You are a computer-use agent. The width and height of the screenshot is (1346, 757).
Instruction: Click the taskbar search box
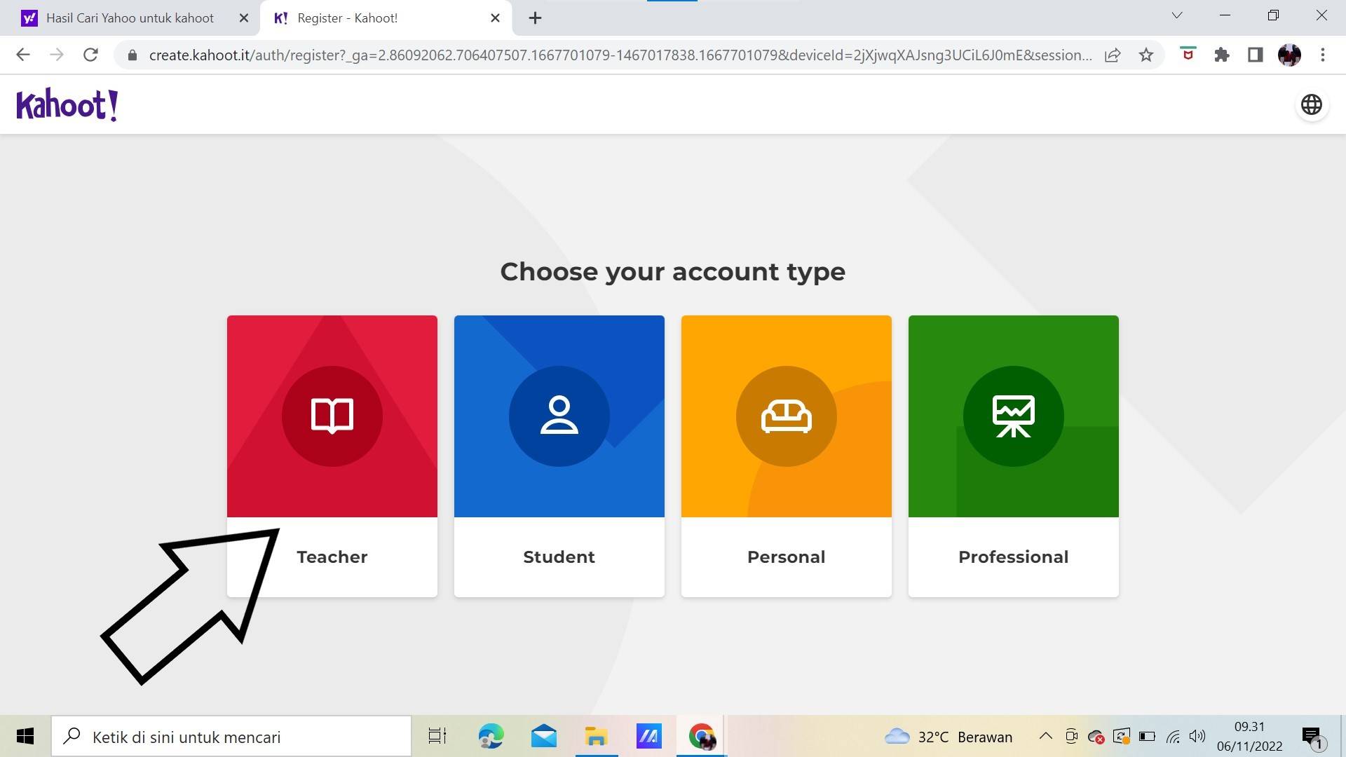(231, 737)
